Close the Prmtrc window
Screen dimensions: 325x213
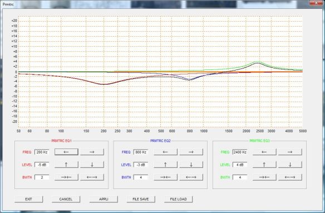[x=316, y=3]
